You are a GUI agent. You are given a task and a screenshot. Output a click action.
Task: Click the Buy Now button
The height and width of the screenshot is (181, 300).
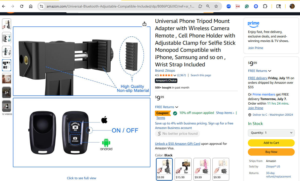pos(271,152)
